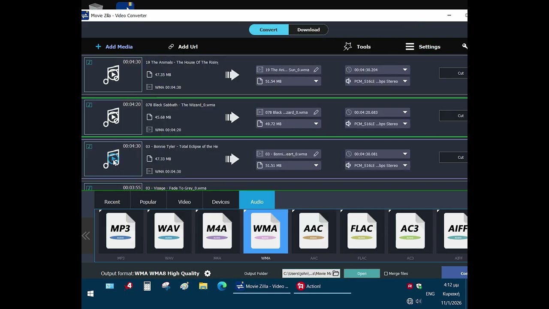Click Cut button for Black Sabbath track

point(453,115)
